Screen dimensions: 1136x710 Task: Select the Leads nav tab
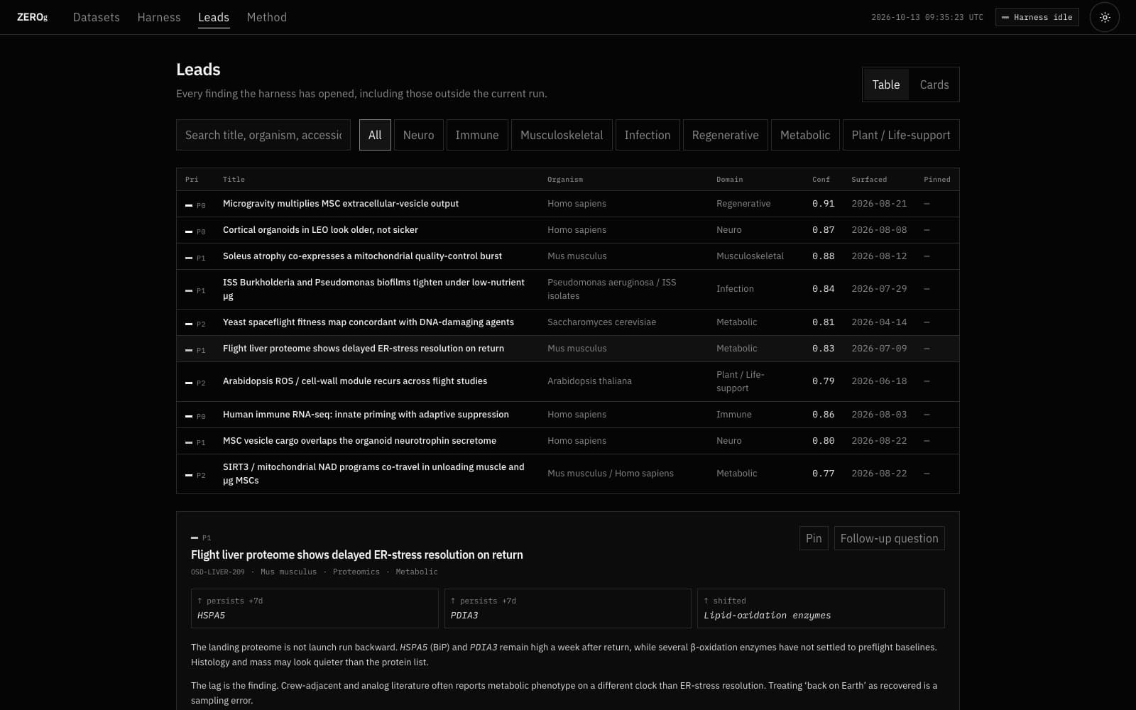tap(214, 17)
